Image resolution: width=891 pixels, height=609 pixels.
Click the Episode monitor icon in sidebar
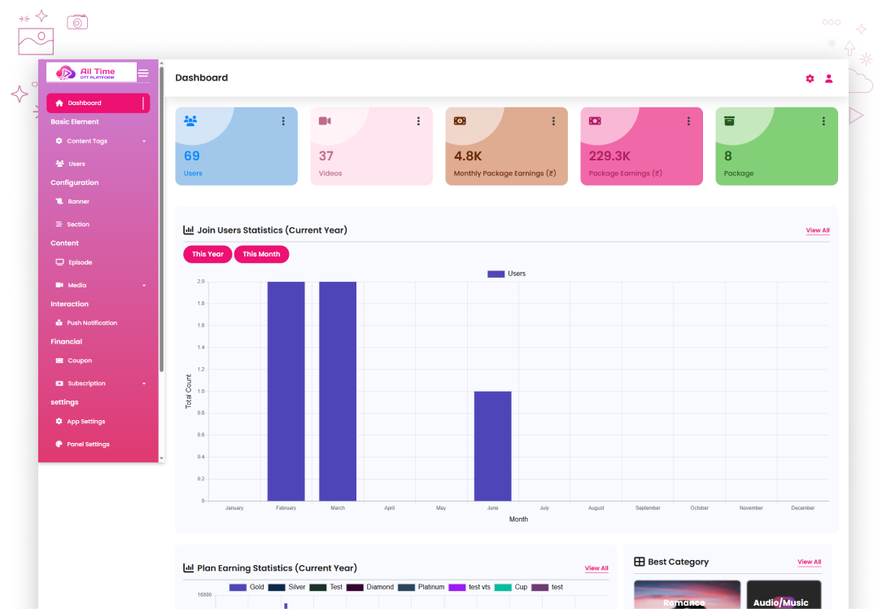point(59,262)
